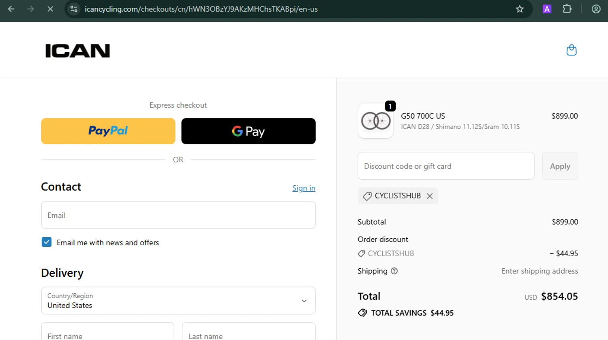
Task: Click the TOTAL SAVINGS $44.95 text
Action: 412,313
